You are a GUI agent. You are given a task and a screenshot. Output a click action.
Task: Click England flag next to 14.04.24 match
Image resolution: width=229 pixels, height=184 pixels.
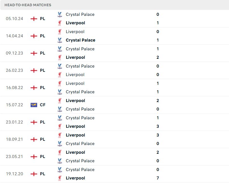(34, 36)
